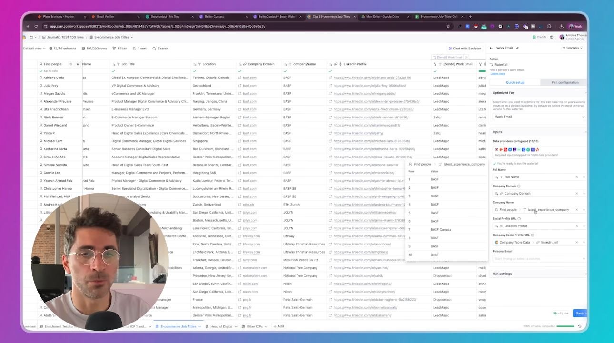The width and height of the screenshot is (614, 343).
Task: Click the Credits indicator
Action: click(539, 37)
